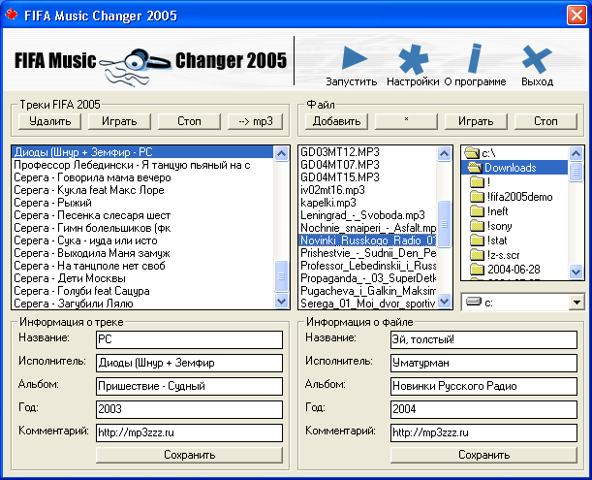The height and width of the screenshot is (480, 592).
Task: Click the asterisk * button in Файл panel
Action: coord(406,121)
